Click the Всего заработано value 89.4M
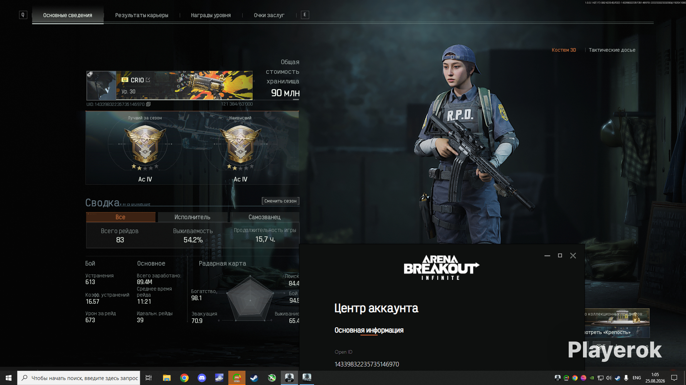The width and height of the screenshot is (686, 385). pyautogui.click(x=144, y=282)
